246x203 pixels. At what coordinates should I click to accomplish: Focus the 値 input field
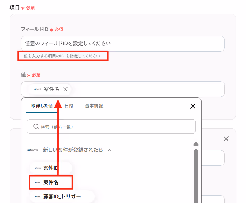coord(123,89)
